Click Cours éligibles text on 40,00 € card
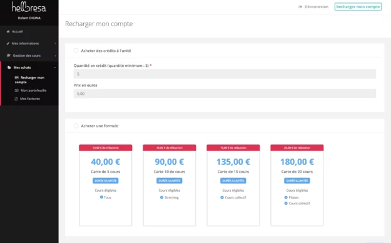This screenshot has height=243, width=391. [x=106, y=191]
